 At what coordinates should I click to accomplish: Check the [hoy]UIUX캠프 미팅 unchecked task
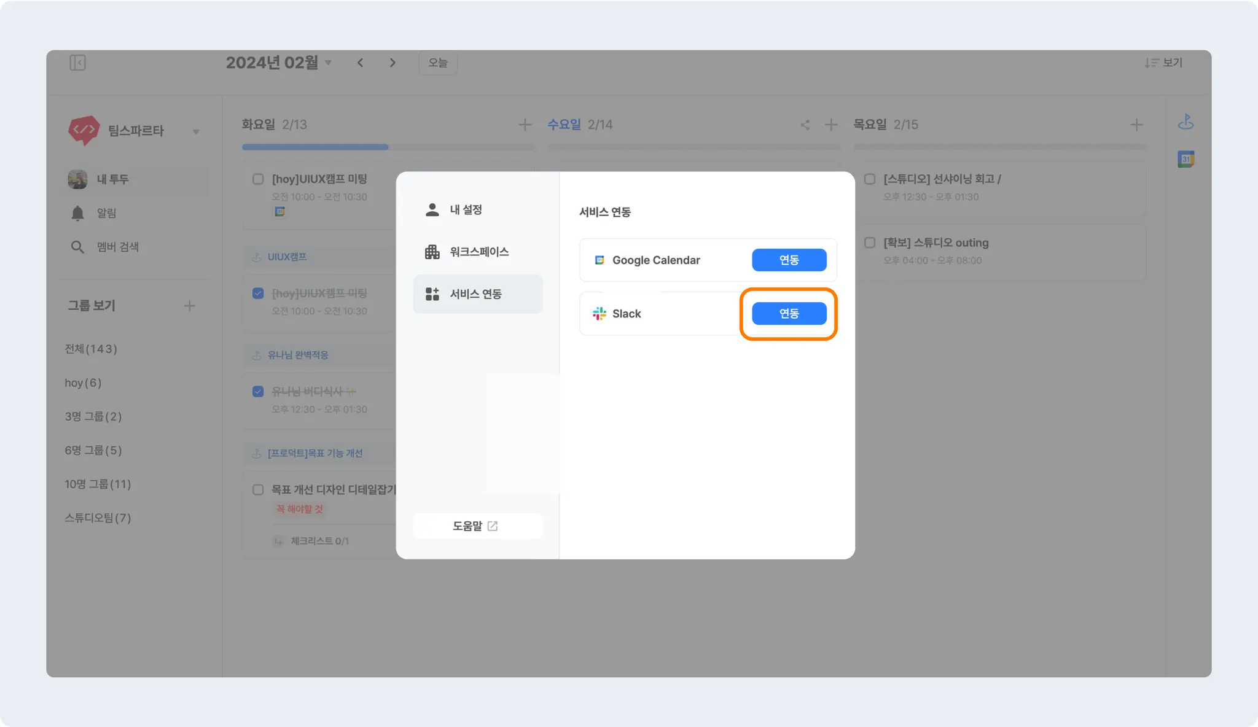coord(258,179)
